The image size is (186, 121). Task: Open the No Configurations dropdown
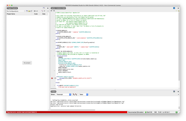(x=16, y=11)
